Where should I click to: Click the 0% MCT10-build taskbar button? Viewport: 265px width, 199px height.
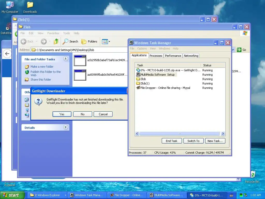pyautogui.click(x=207, y=195)
